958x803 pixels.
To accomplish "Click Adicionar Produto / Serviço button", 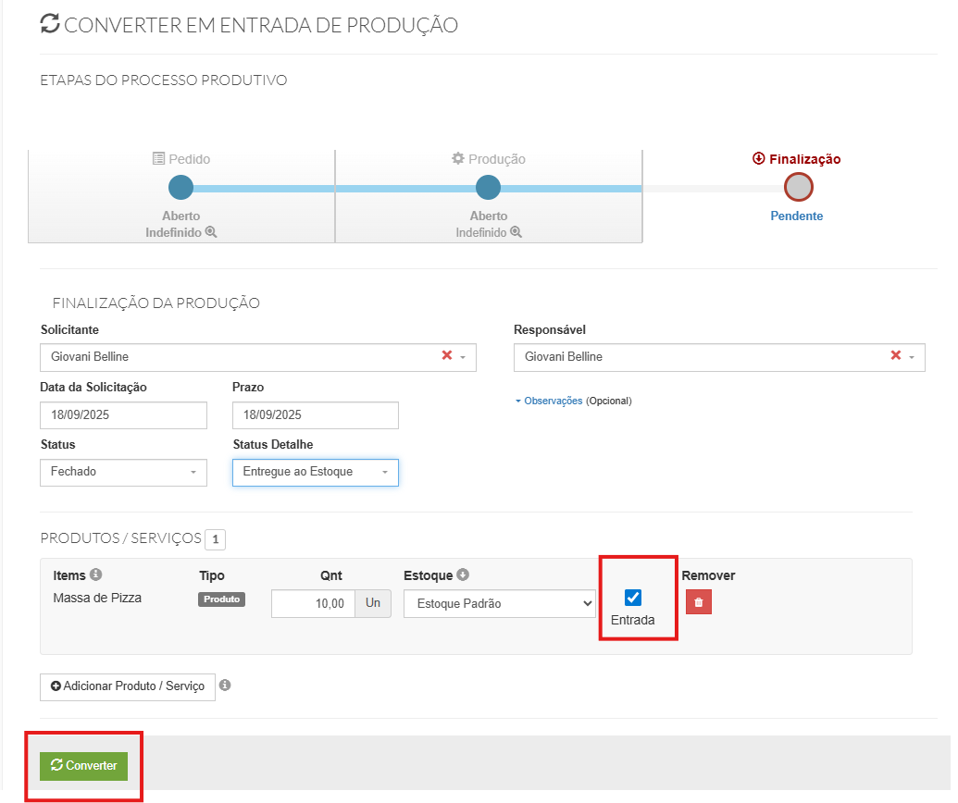I will (128, 686).
